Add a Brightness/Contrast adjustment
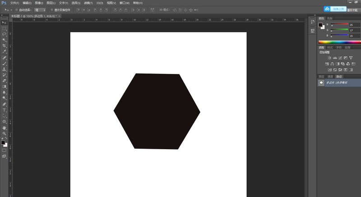 point(329,58)
